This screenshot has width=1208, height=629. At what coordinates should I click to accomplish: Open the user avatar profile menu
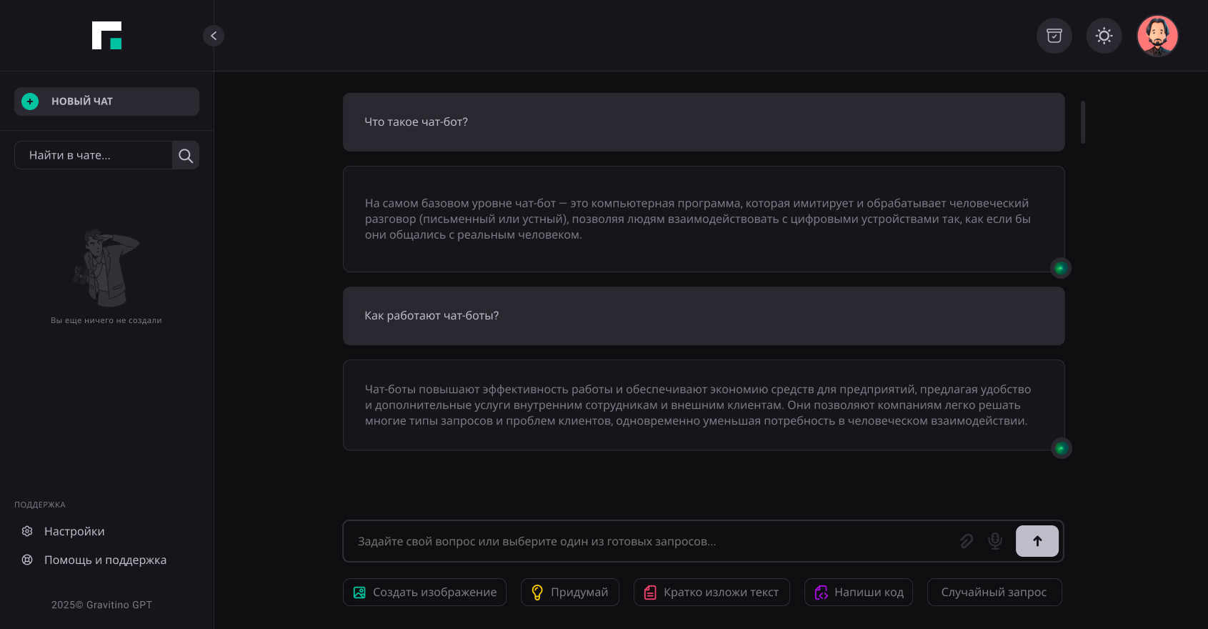pyautogui.click(x=1157, y=36)
